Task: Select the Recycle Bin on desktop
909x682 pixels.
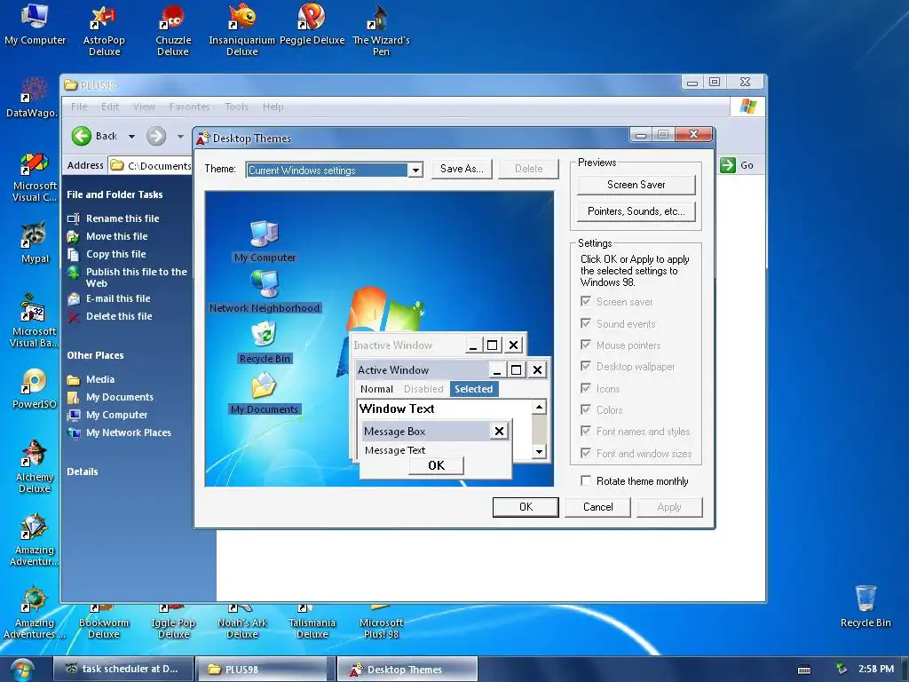Action: 866,606
